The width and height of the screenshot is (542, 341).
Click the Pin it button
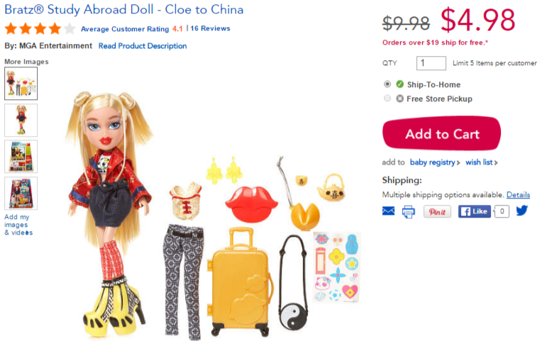pos(437,211)
